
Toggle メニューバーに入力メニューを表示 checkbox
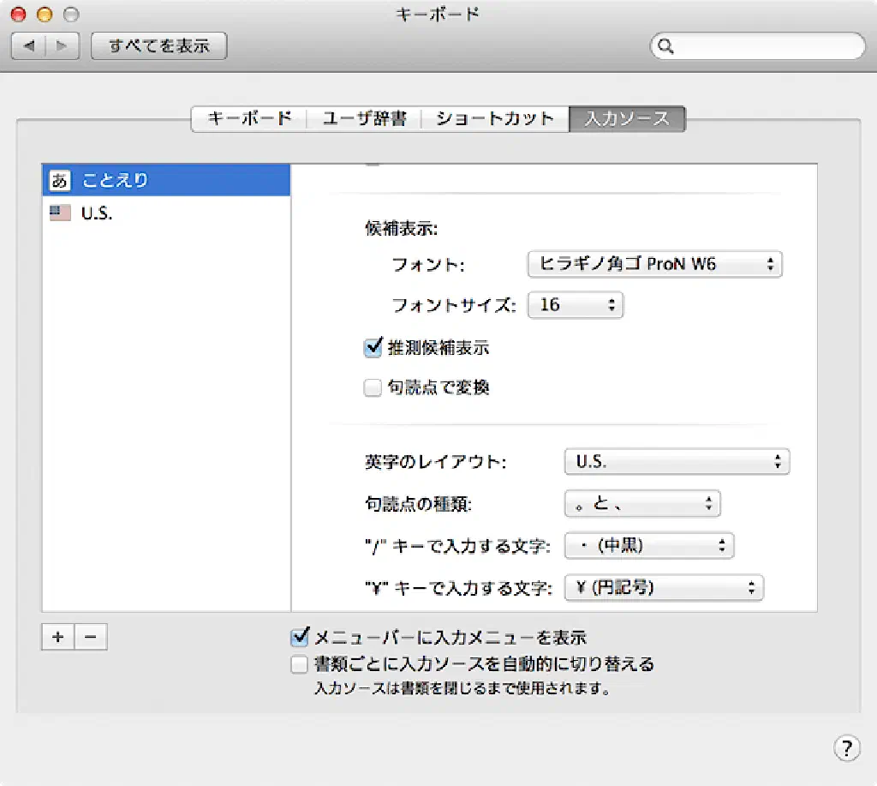click(x=299, y=637)
